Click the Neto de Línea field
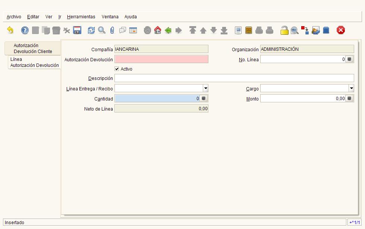The width and height of the screenshot is (365, 229). (161, 108)
